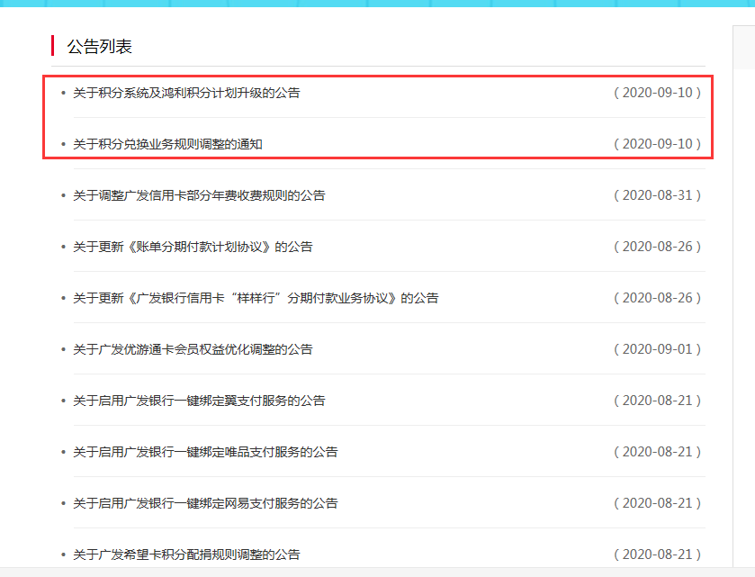Open 关于更新《广发银行信用卡"样样行"分期付款业务协议》的公告
Screen dimensions: 755x577
tap(256, 298)
